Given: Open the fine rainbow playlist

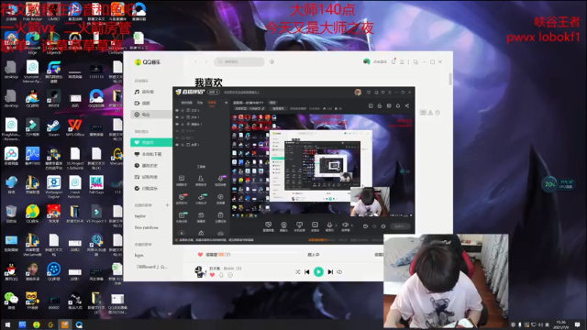Looking at the screenshot, I should (147, 227).
